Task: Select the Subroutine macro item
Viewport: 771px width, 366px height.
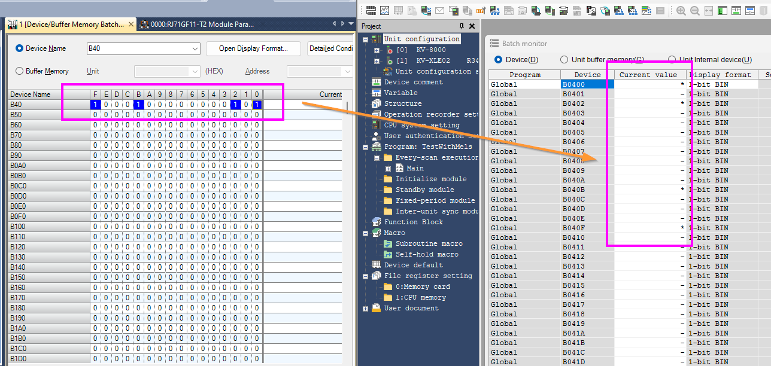Action: (429, 243)
